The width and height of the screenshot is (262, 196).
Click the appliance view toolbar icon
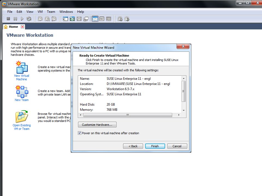(x=102, y=19)
